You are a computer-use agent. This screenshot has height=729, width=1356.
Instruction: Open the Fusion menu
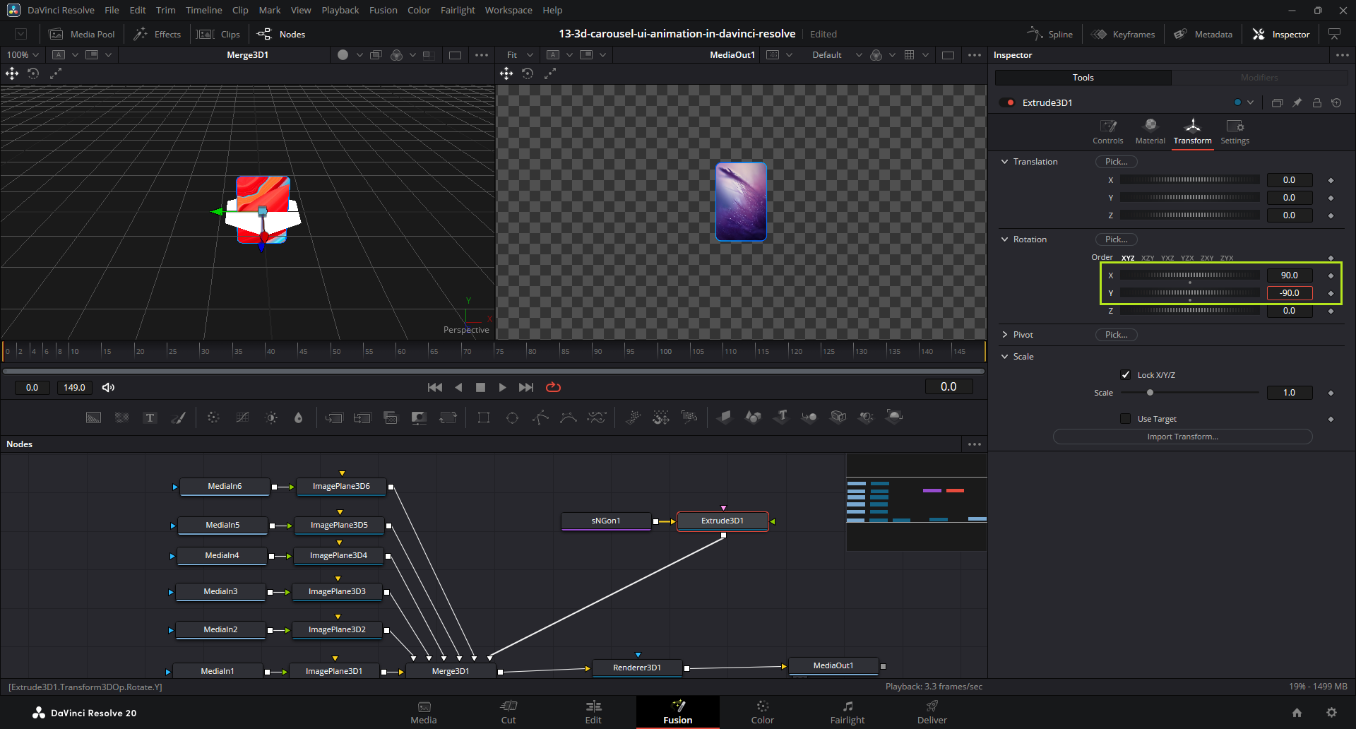tap(383, 11)
